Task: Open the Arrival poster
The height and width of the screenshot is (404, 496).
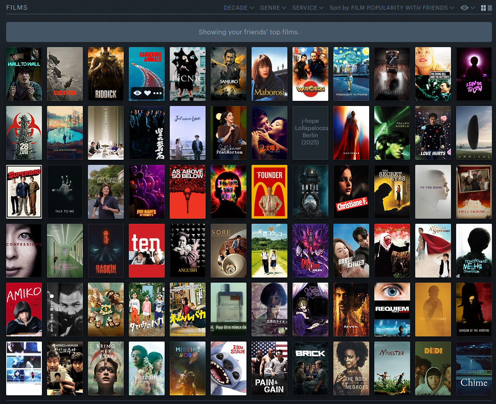Action: pyautogui.click(x=474, y=133)
